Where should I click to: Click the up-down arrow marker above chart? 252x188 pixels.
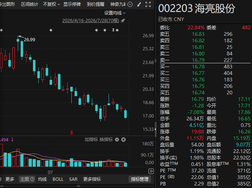[113, 30]
